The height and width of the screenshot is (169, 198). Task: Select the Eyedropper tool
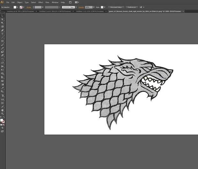2,88
